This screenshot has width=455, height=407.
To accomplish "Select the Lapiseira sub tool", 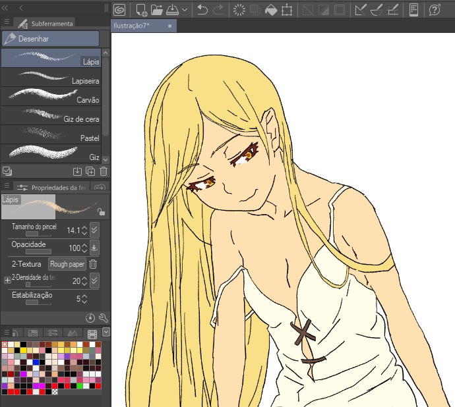I will coord(51,77).
